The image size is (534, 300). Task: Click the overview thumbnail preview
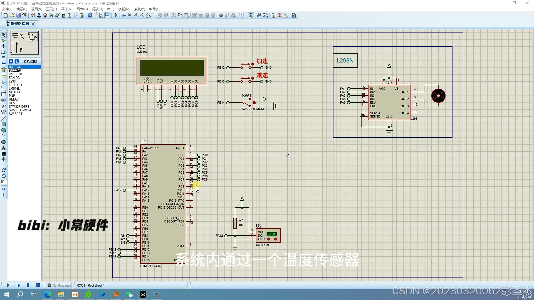click(x=24, y=42)
